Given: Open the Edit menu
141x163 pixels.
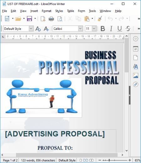Looking at the screenshot, I should tap(13, 11).
